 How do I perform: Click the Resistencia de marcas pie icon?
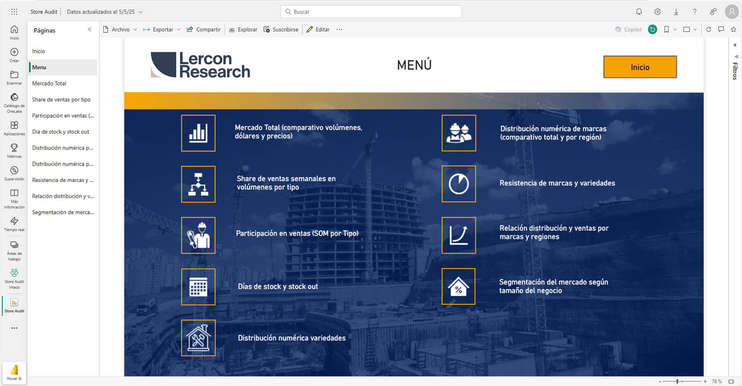(459, 184)
